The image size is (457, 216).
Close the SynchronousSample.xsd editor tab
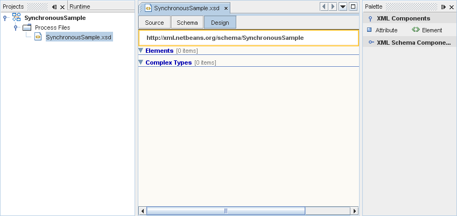pyautogui.click(x=226, y=9)
